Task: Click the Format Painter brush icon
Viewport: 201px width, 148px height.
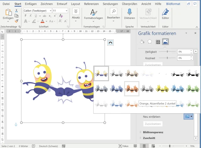Action: click(x=17, y=21)
